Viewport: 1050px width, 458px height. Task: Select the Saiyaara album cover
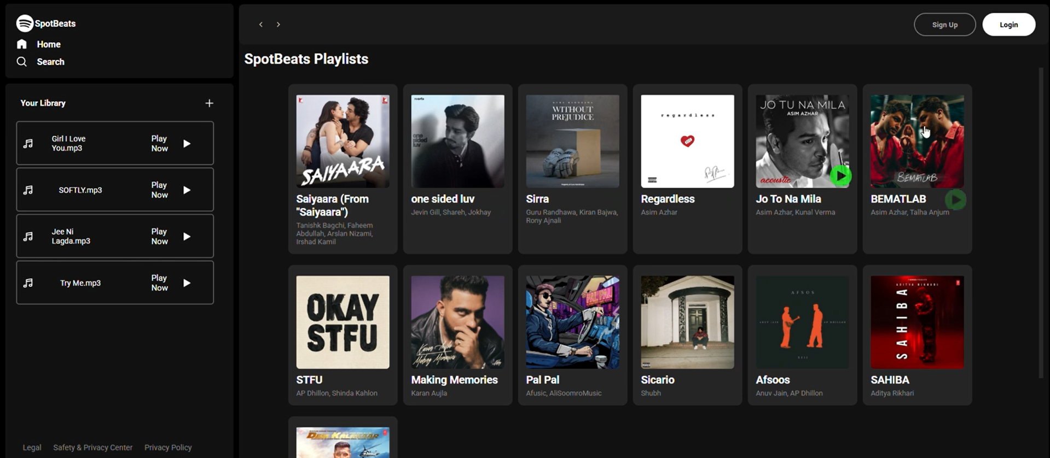tap(343, 141)
